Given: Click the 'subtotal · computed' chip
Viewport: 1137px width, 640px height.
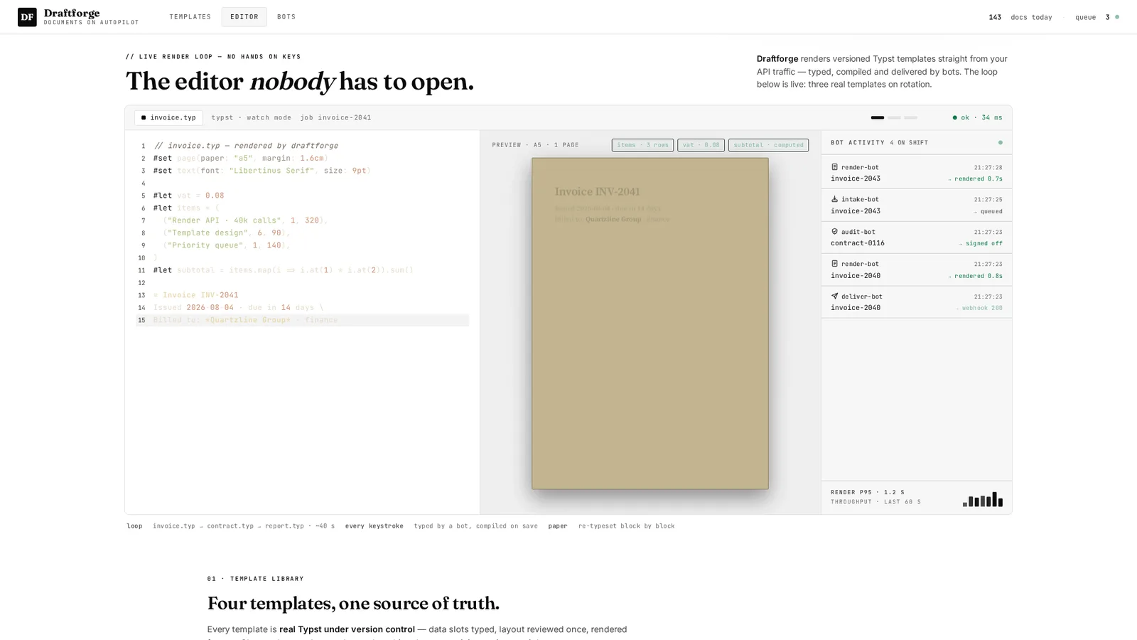Looking at the screenshot, I should [x=768, y=145].
